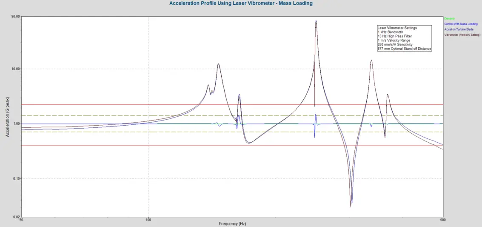482x227 pixels.
Task: Click the Acceleration Profile graph title
Action: [241, 3]
